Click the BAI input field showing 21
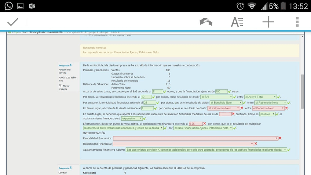The image size is (311, 175). tap(157, 91)
